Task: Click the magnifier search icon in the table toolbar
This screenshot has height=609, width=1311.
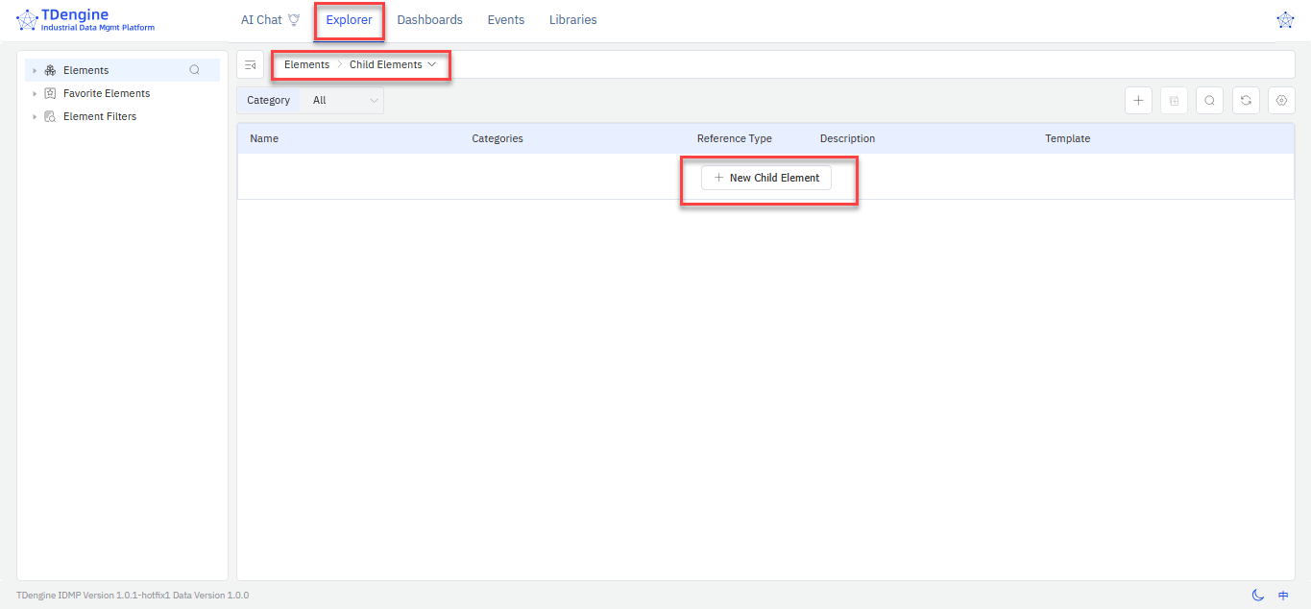Action: (x=1209, y=101)
